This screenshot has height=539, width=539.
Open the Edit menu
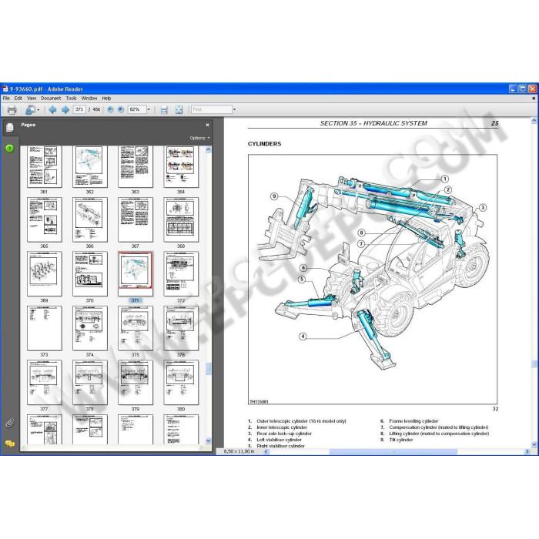click(x=18, y=98)
